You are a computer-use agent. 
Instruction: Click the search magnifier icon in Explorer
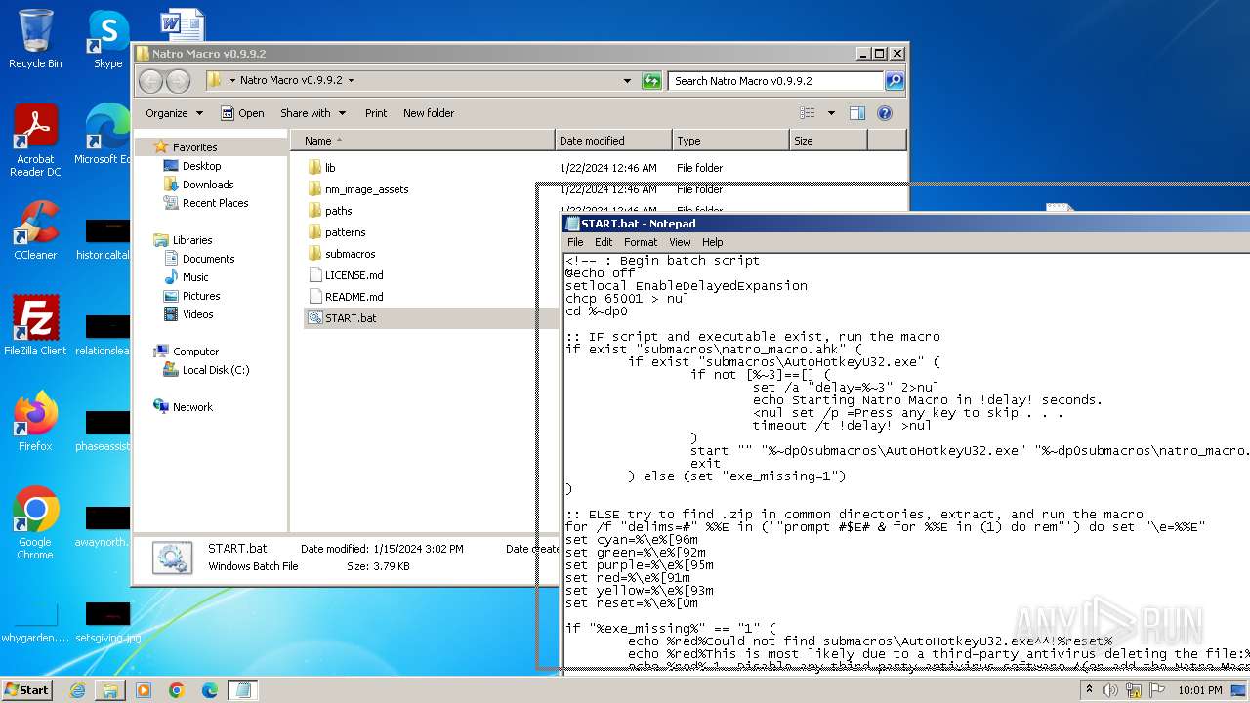pos(894,81)
